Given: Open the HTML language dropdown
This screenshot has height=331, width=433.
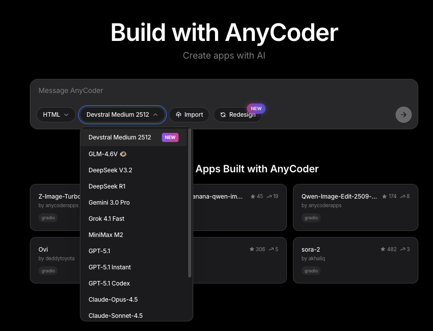Looking at the screenshot, I should (x=56, y=115).
